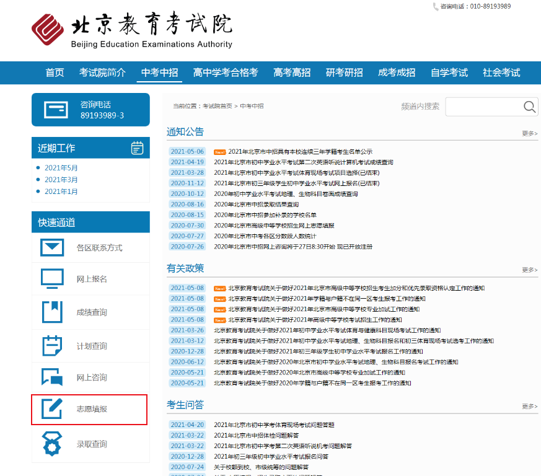Click the Beijing Education Examinations Authority logo

pos(132,30)
